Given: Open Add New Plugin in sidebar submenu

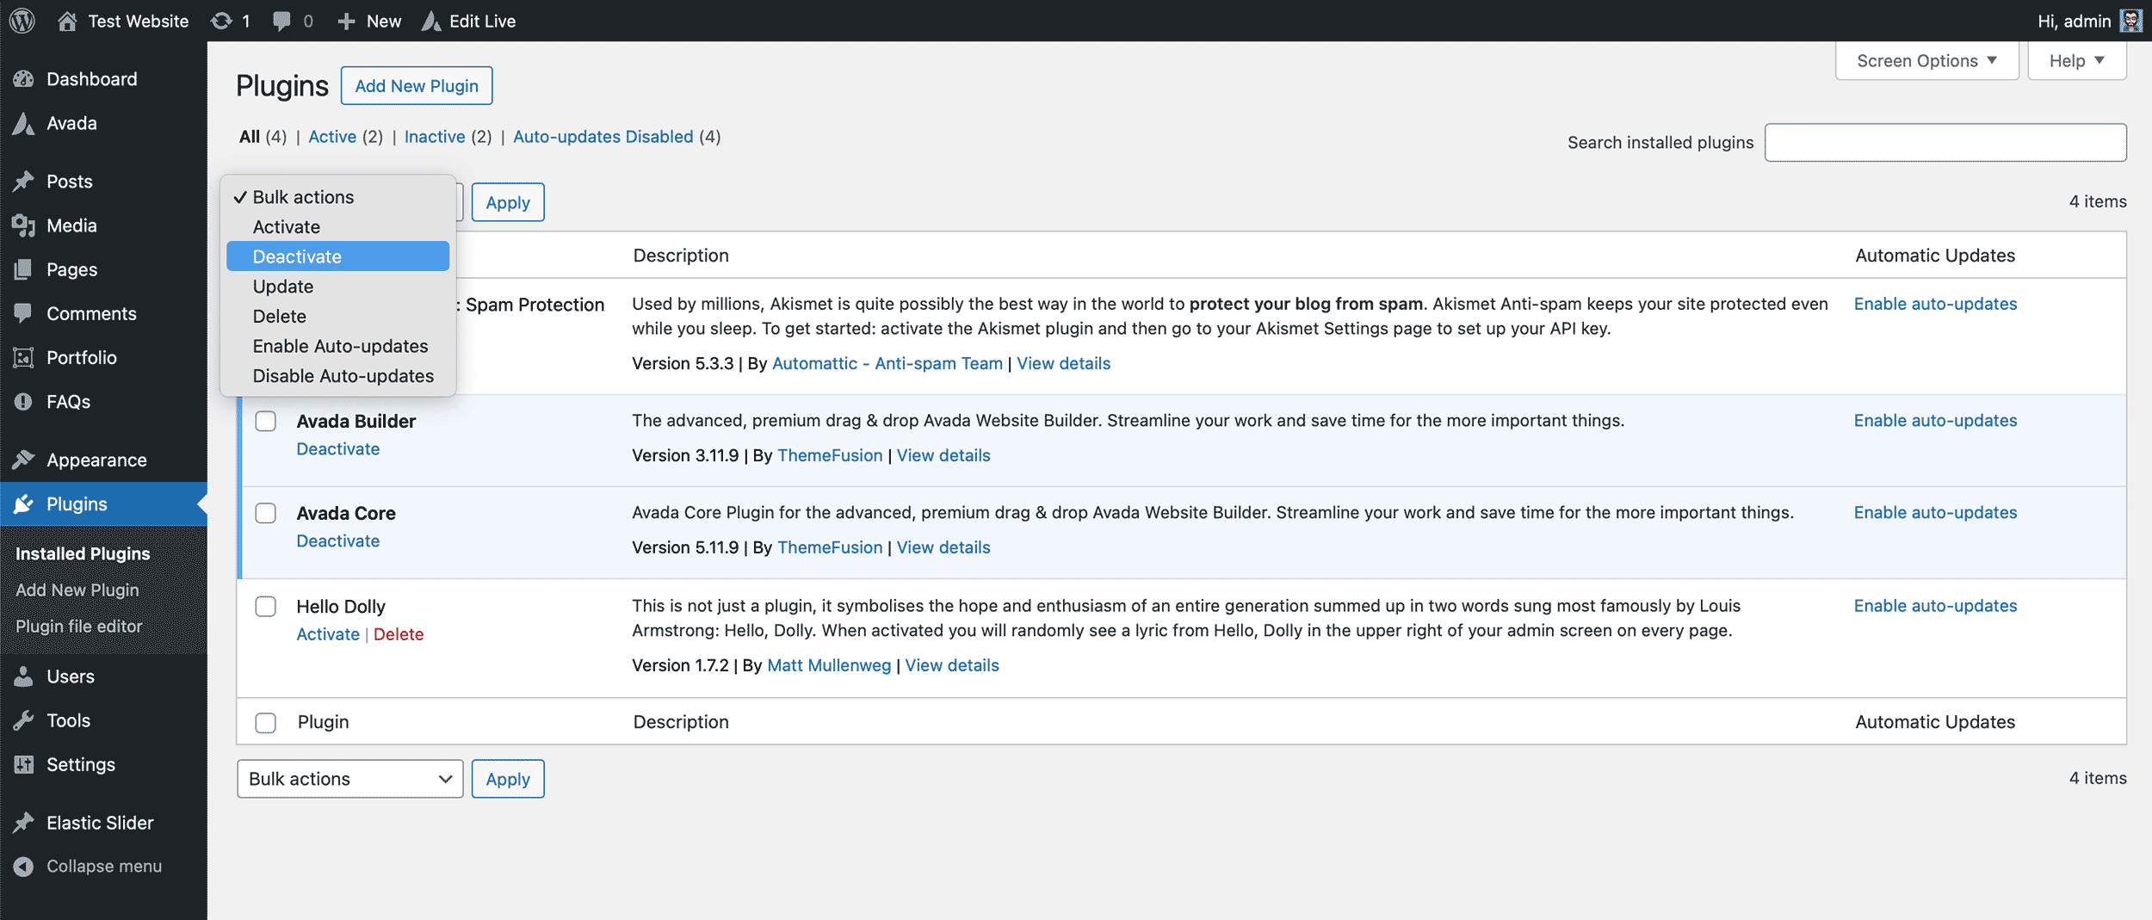Looking at the screenshot, I should pos(77,590).
